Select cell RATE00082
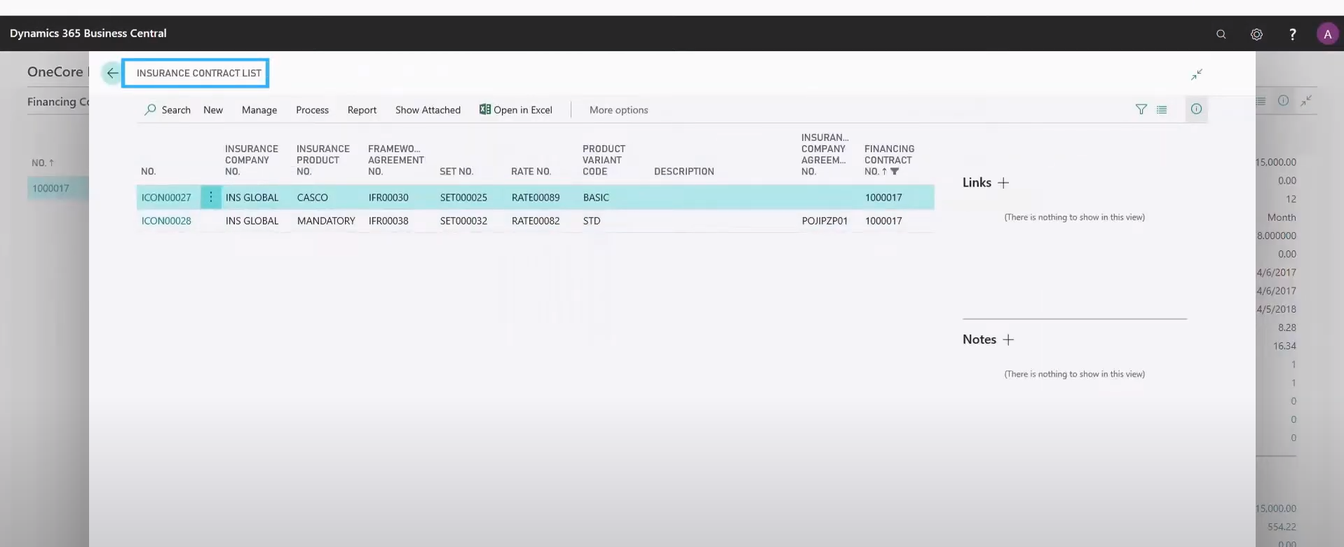This screenshot has width=1344, height=547. pyautogui.click(x=536, y=221)
